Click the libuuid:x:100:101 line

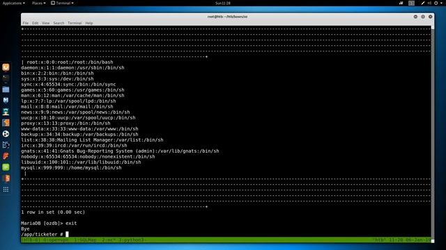[81, 162]
